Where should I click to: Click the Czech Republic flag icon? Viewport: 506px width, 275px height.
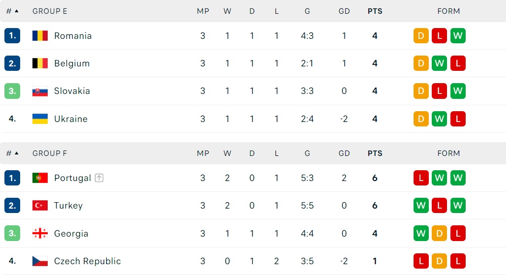(40, 261)
